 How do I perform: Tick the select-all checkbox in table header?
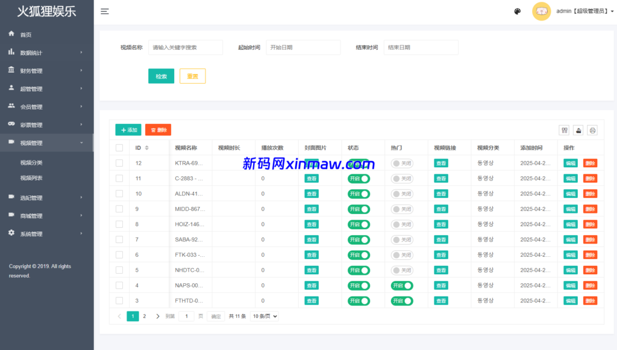(x=119, y=148)
